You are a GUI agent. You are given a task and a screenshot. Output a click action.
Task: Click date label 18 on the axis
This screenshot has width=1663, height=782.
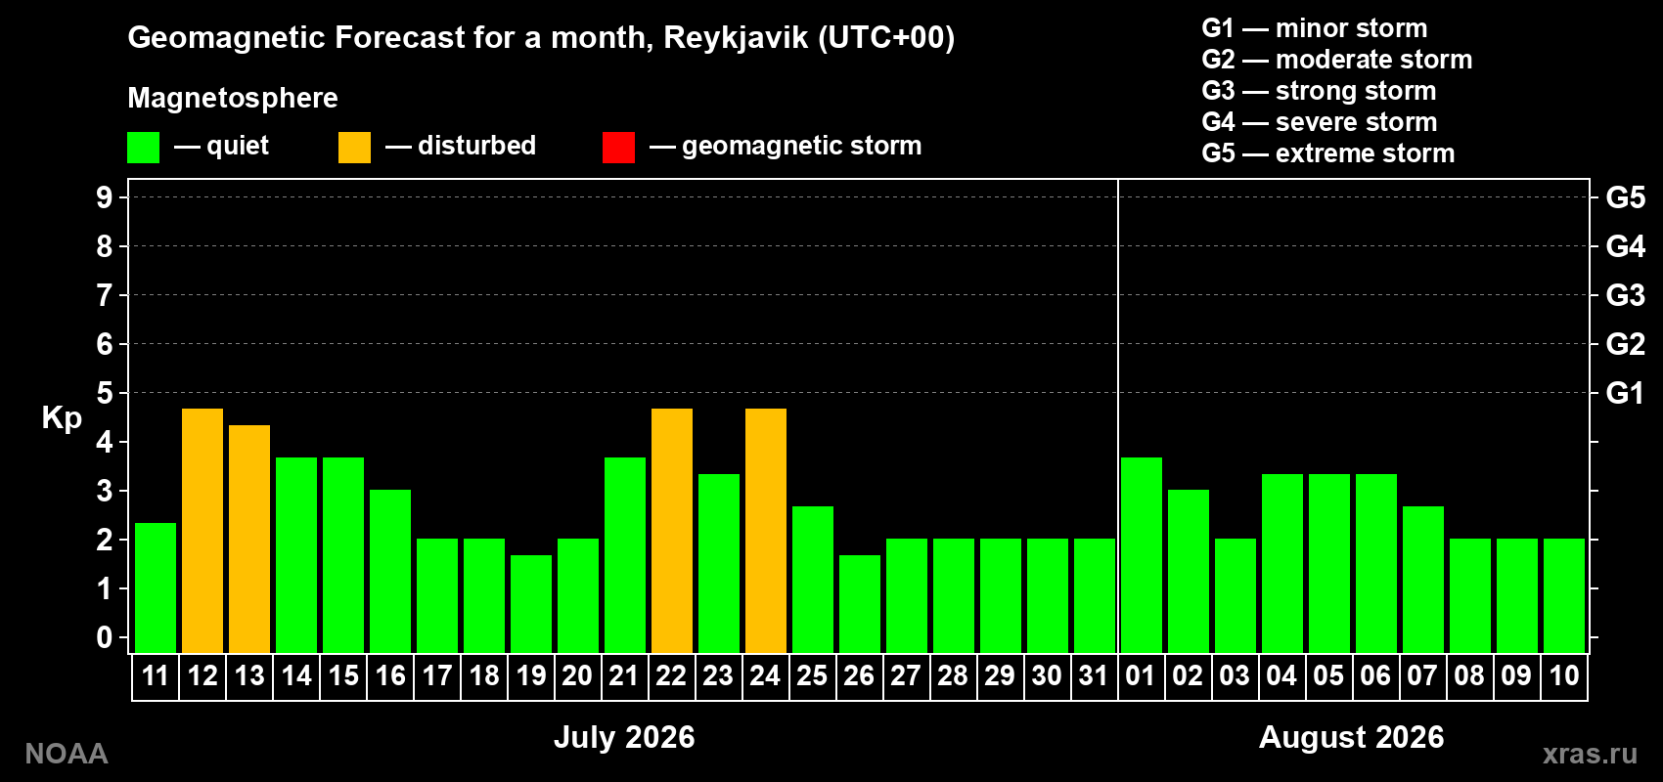point(484,675)
